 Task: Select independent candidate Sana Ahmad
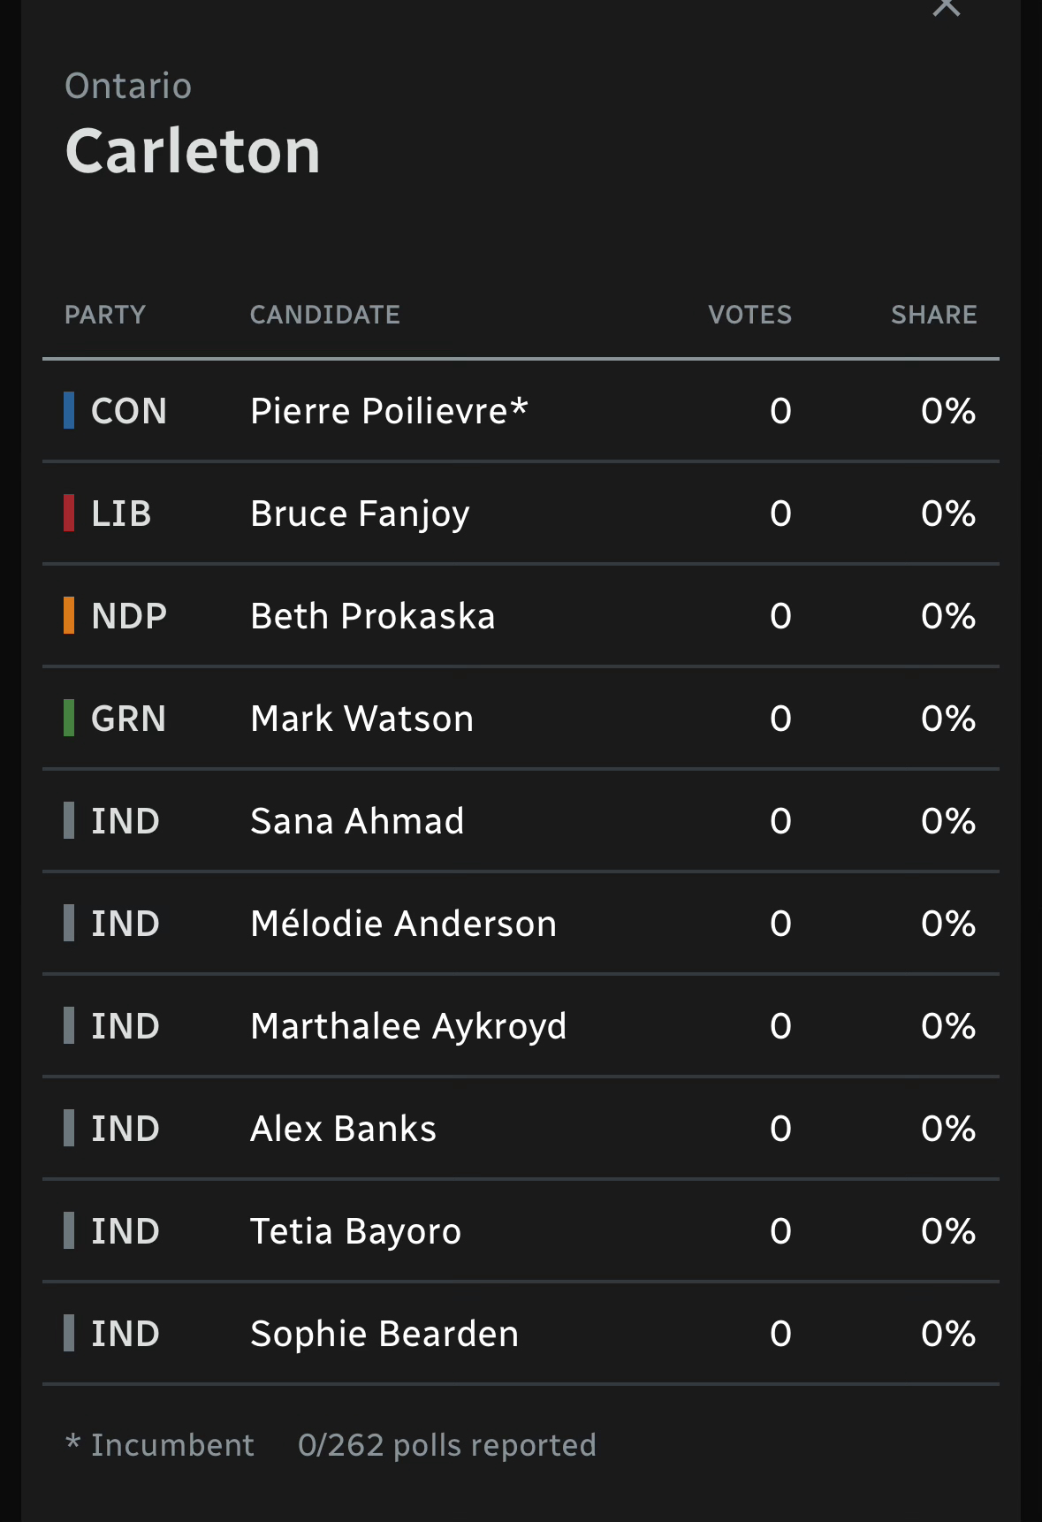357,821
